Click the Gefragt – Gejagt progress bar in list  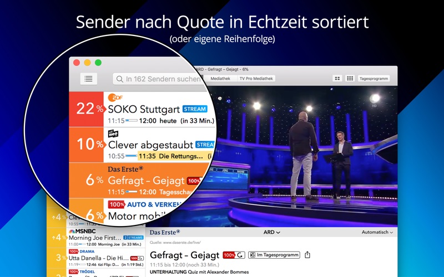click(132, 192)
